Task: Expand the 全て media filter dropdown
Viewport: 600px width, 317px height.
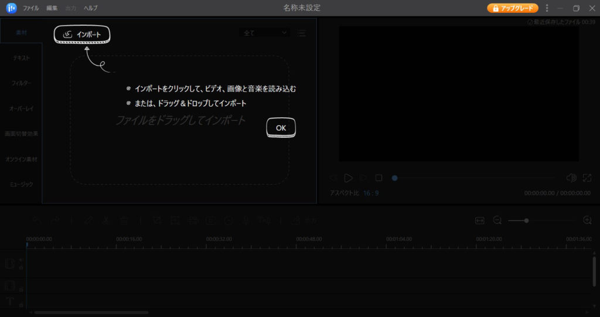Action: [265, 33]
